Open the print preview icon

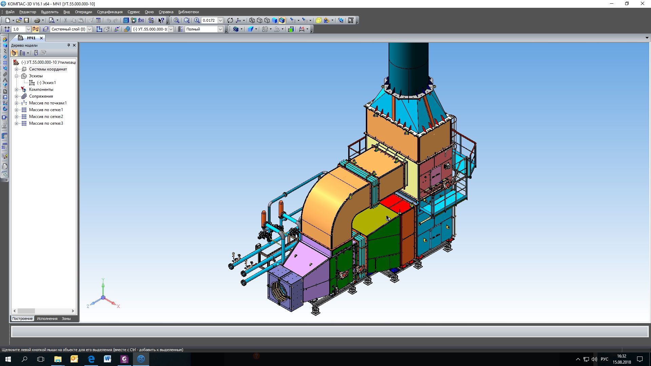pyautogui.click(x=52, y=20)
